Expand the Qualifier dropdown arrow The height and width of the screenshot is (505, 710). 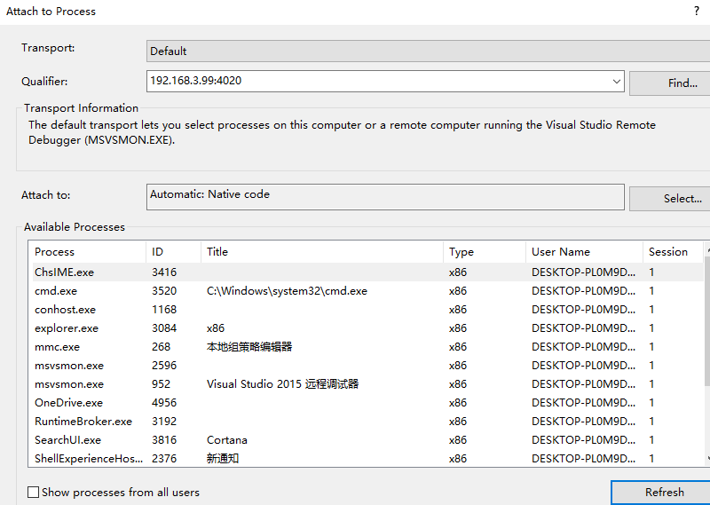click(x=617, y=82)
